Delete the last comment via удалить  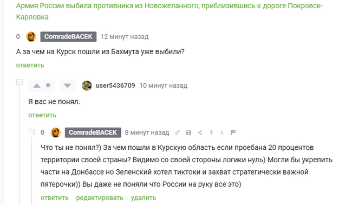[143, 198]
